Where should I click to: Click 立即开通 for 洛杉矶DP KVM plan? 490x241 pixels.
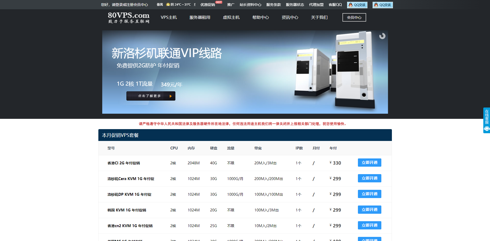point(369,194)
